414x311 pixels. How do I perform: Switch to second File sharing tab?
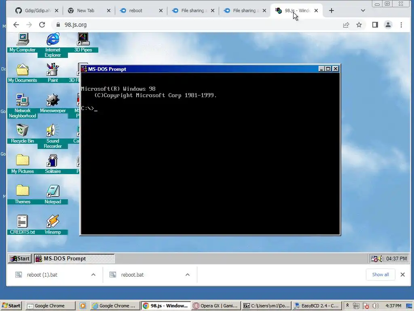245,11
